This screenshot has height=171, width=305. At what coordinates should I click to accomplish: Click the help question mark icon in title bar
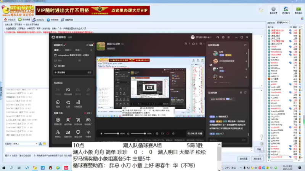pyautogui.click(x=223, y=37)
